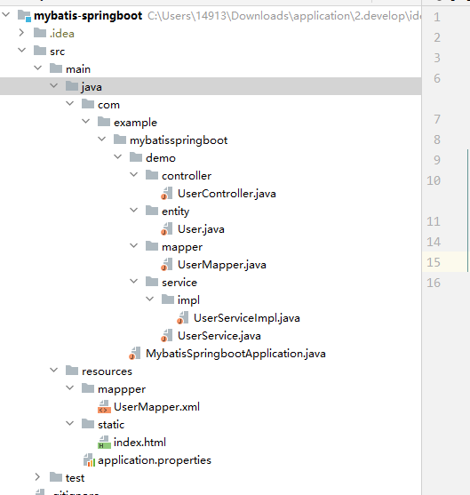Select the mappper folder name
This screenshot has height=495, width=470.
point(122,389)
